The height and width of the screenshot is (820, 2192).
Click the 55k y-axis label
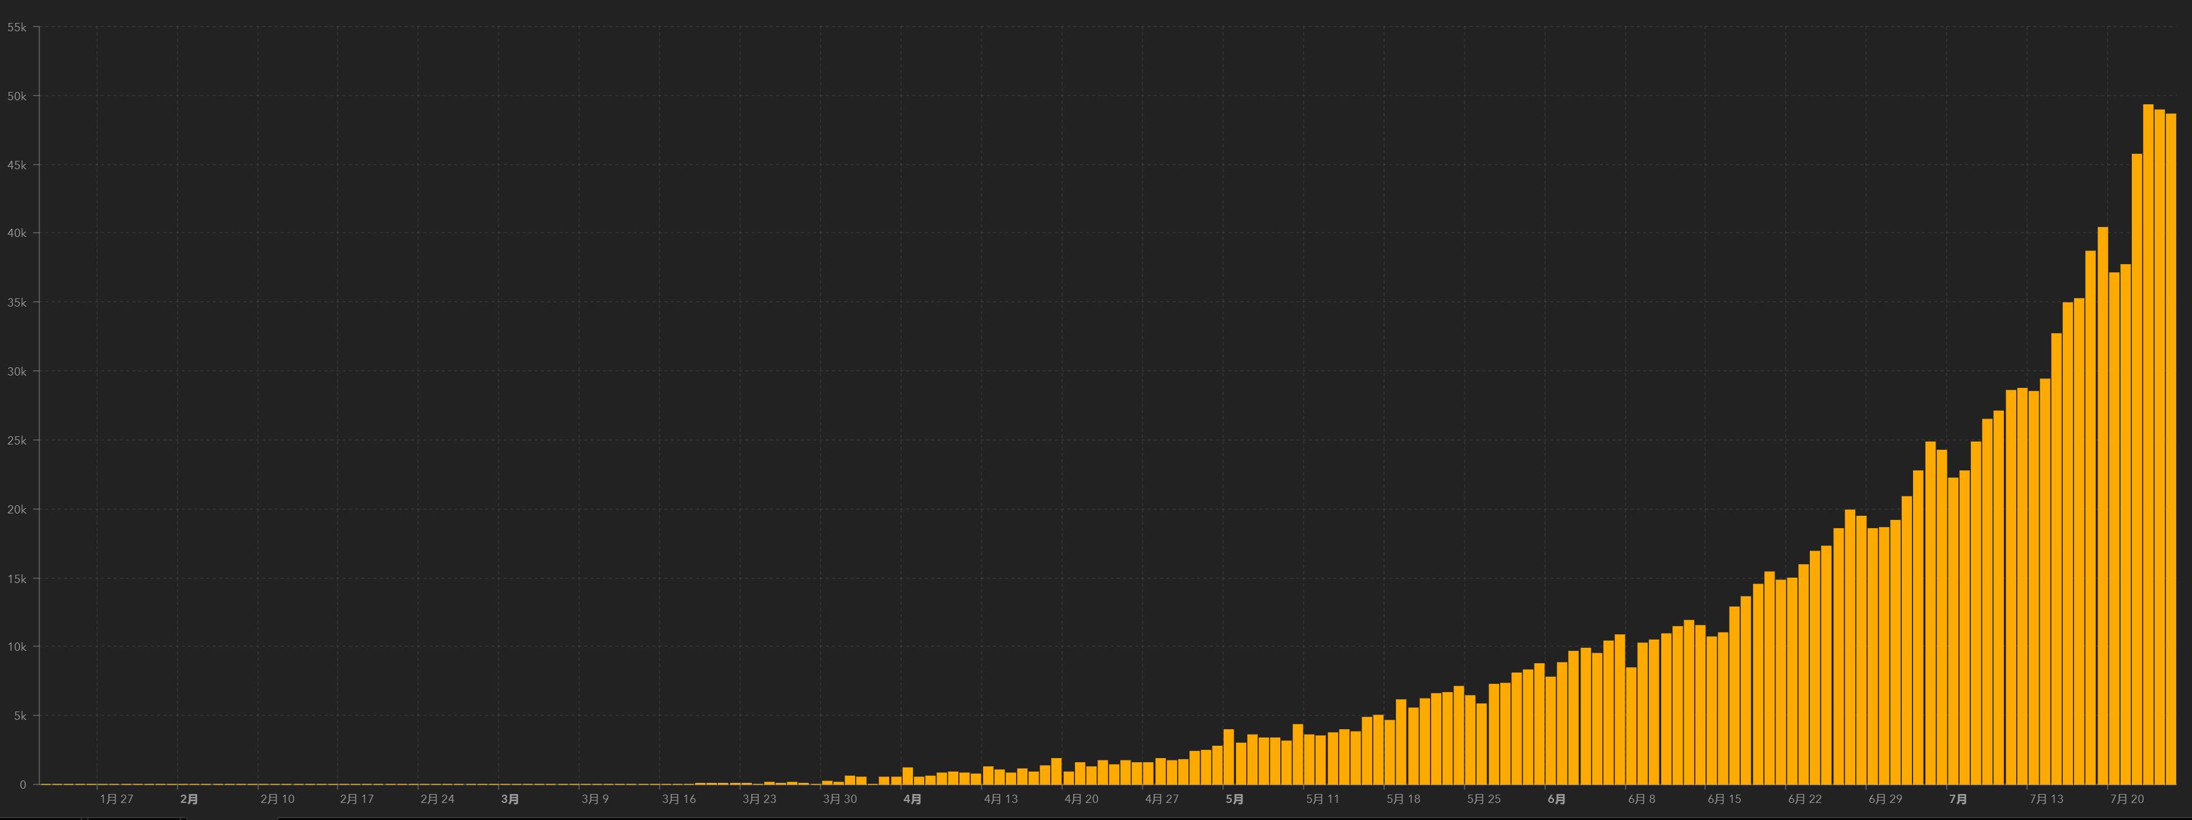tap(17, 27)
